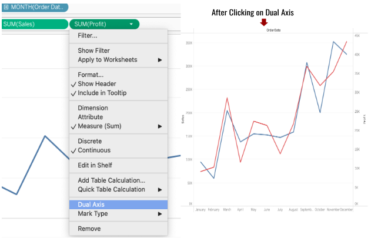Select Edit in Shelf
This screenshot has width=388, height=238.
pos(95,165)
